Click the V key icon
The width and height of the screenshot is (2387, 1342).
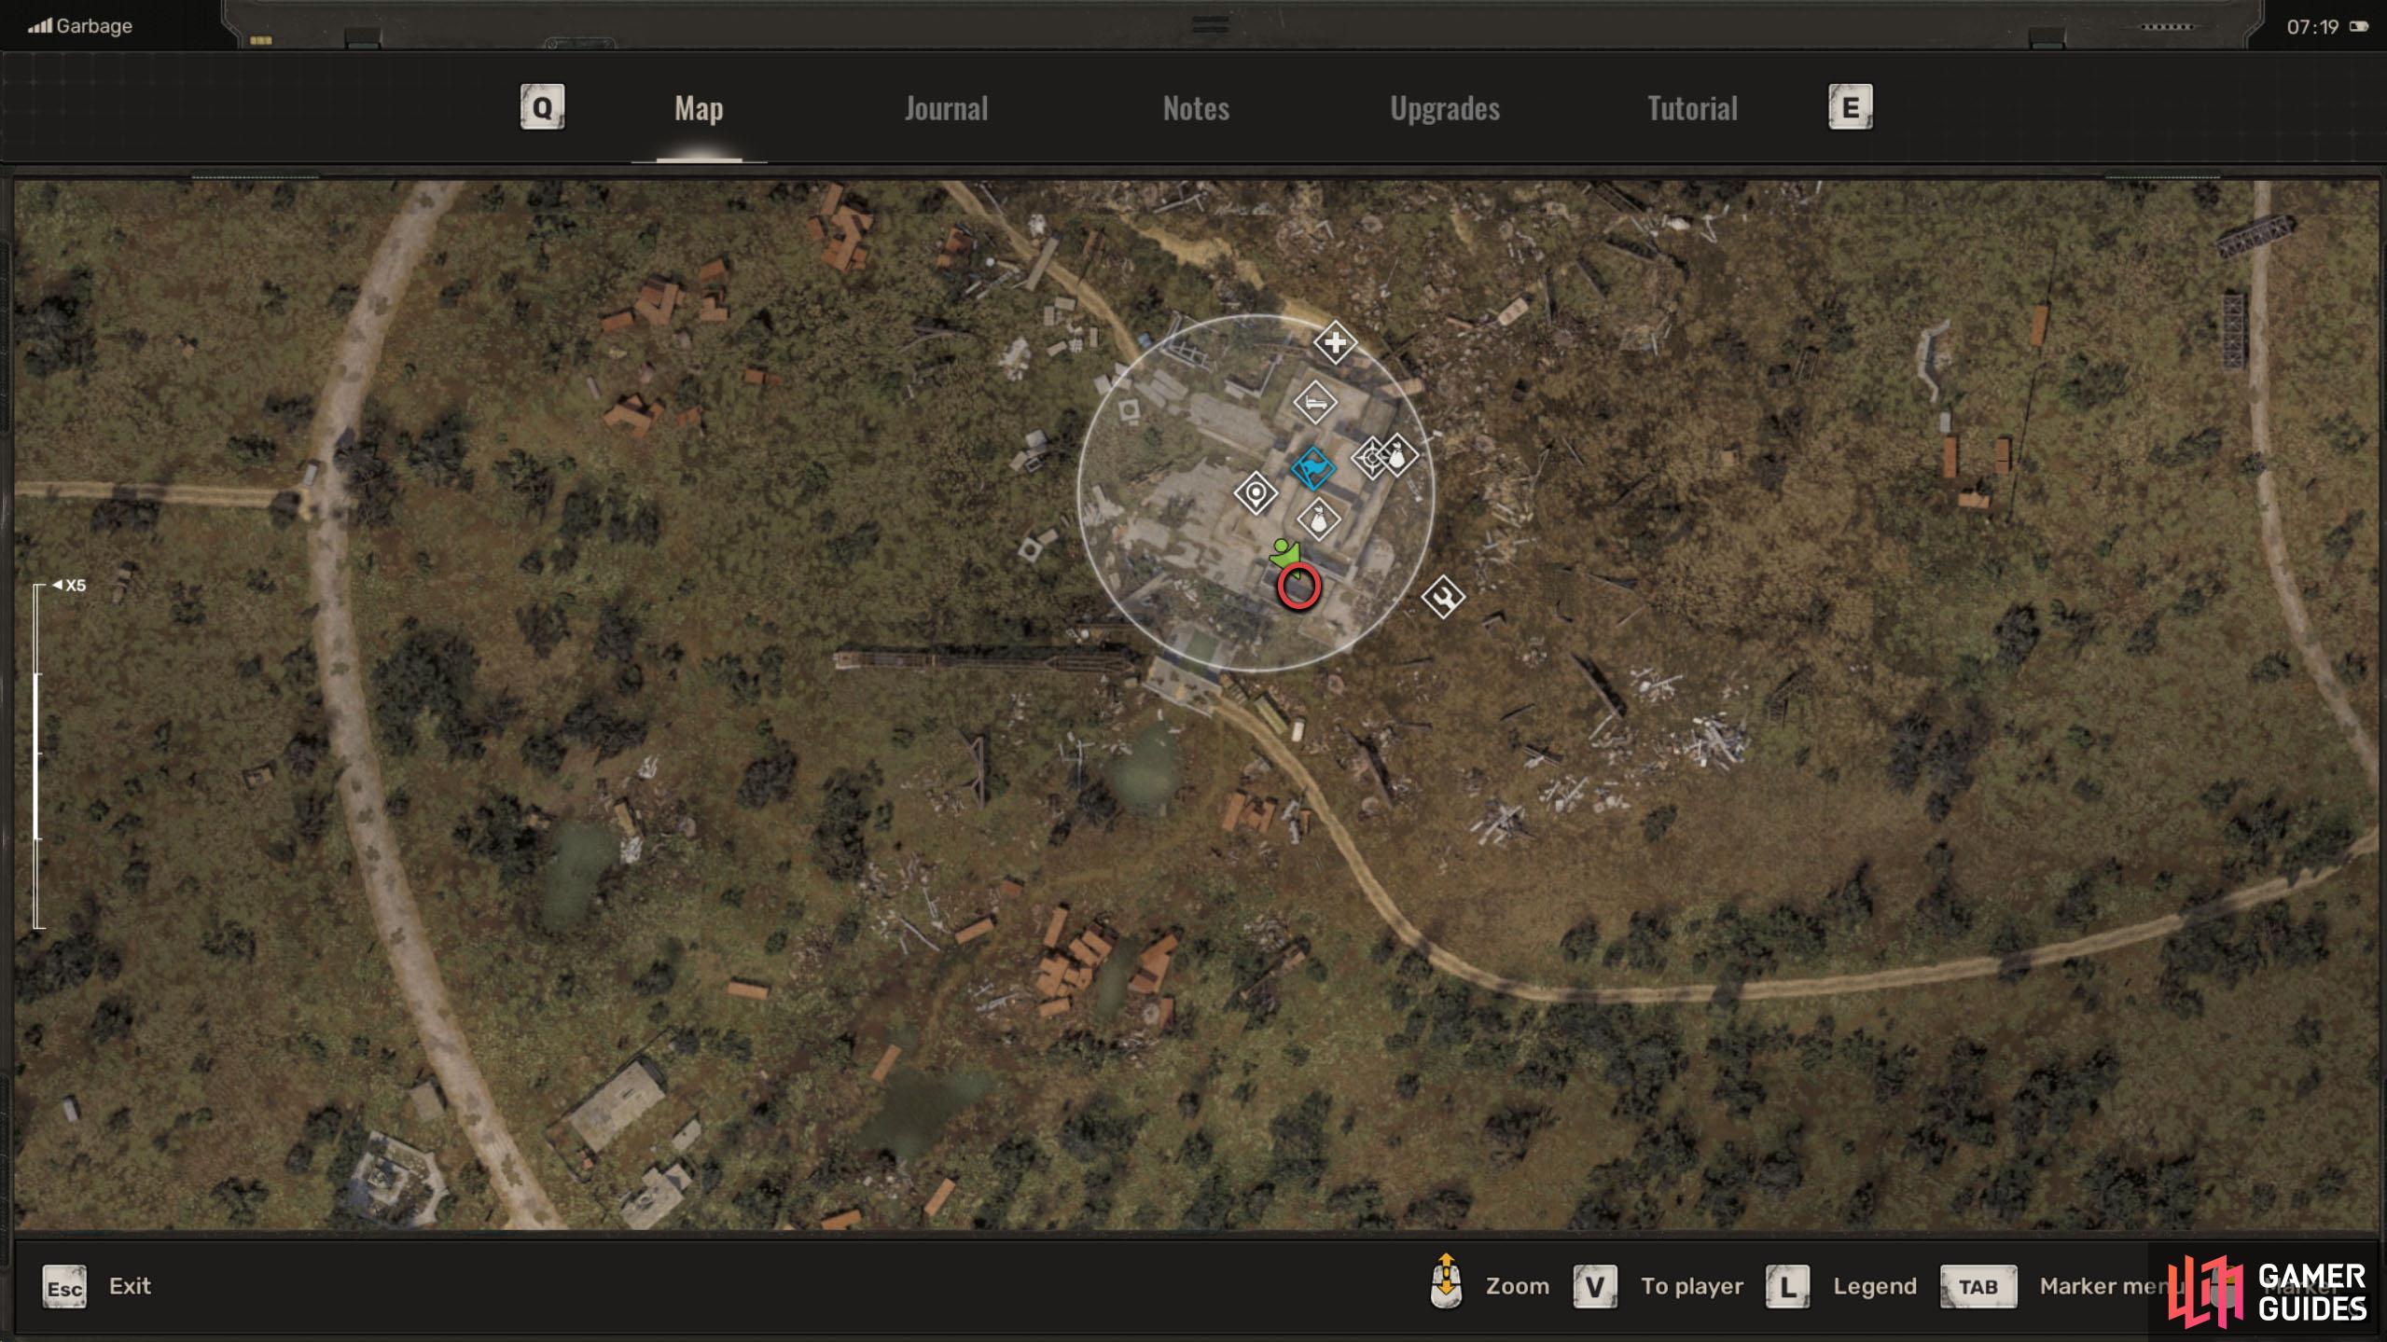coord(1595,1287)
